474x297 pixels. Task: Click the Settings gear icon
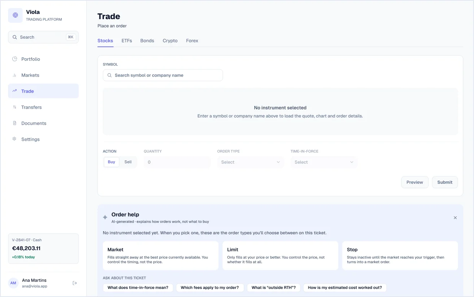15,139
